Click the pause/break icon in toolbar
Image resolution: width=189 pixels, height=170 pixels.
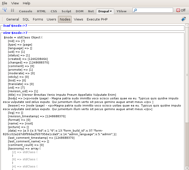pyautogui.click(x=12, y=10)
